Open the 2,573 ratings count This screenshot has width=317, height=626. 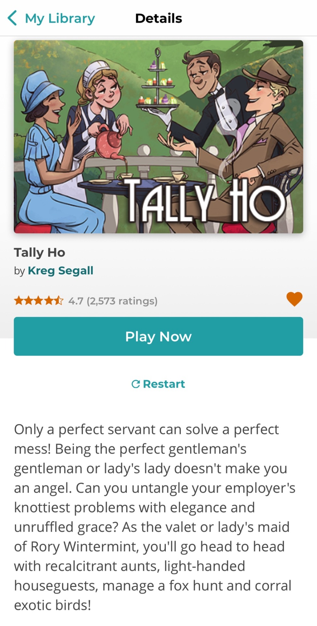click(x=122, y=301)
